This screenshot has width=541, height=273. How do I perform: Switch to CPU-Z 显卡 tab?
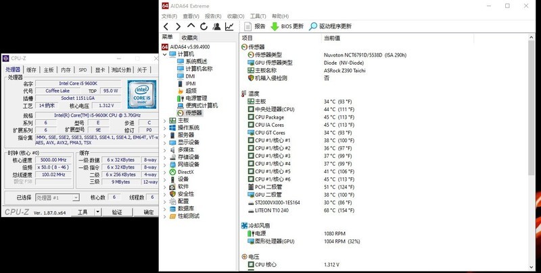[100, 70]
